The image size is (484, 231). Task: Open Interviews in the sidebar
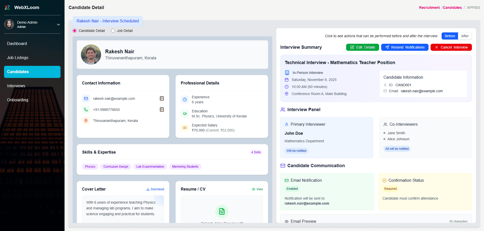coord(16,86)
